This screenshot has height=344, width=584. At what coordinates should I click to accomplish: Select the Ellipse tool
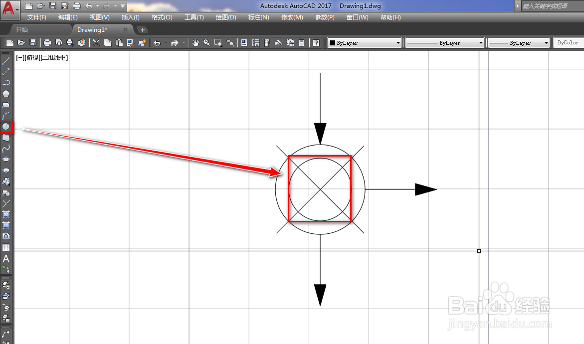(6, 160)
